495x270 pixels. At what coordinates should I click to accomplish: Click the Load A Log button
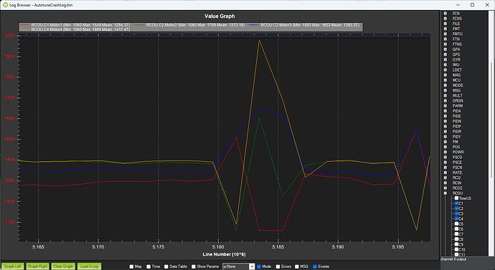[89, 266]
